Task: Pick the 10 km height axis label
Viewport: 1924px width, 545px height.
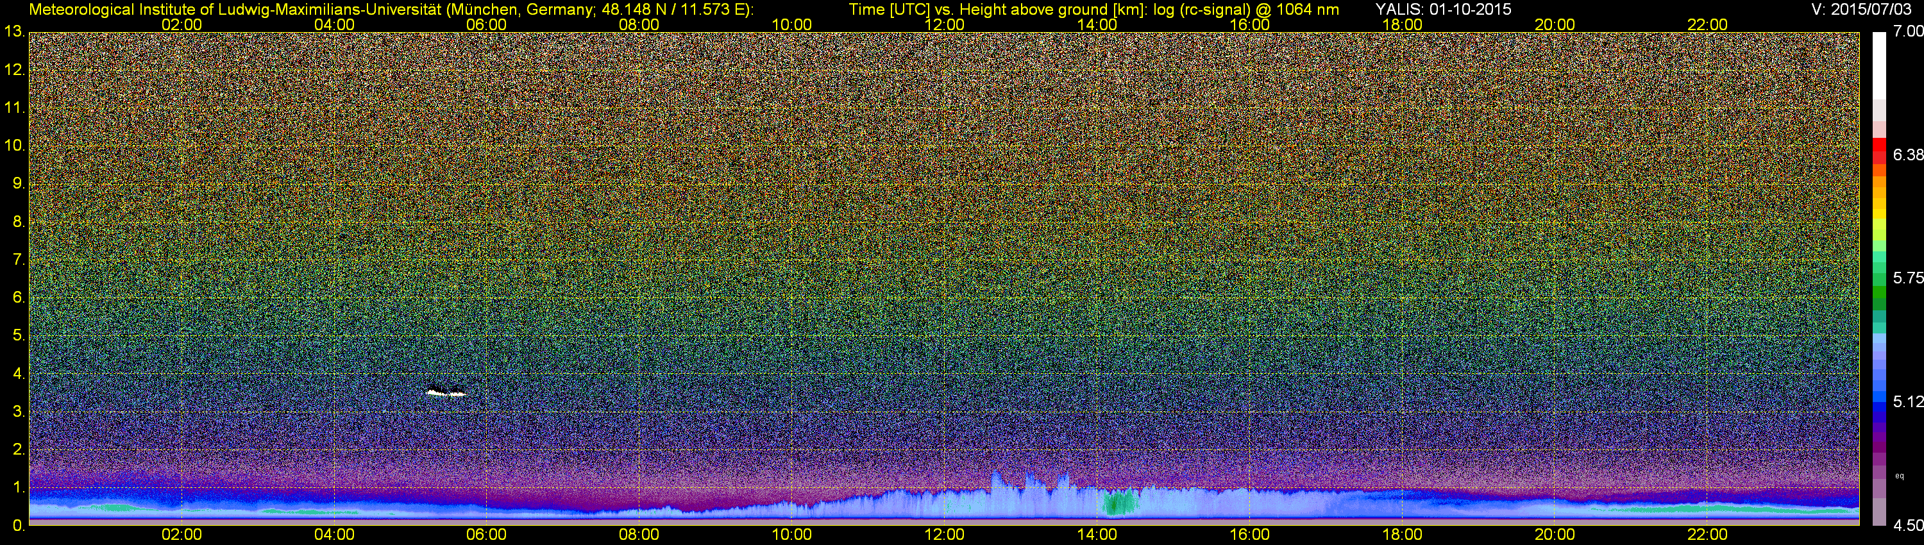Action: tap(14, 146)
